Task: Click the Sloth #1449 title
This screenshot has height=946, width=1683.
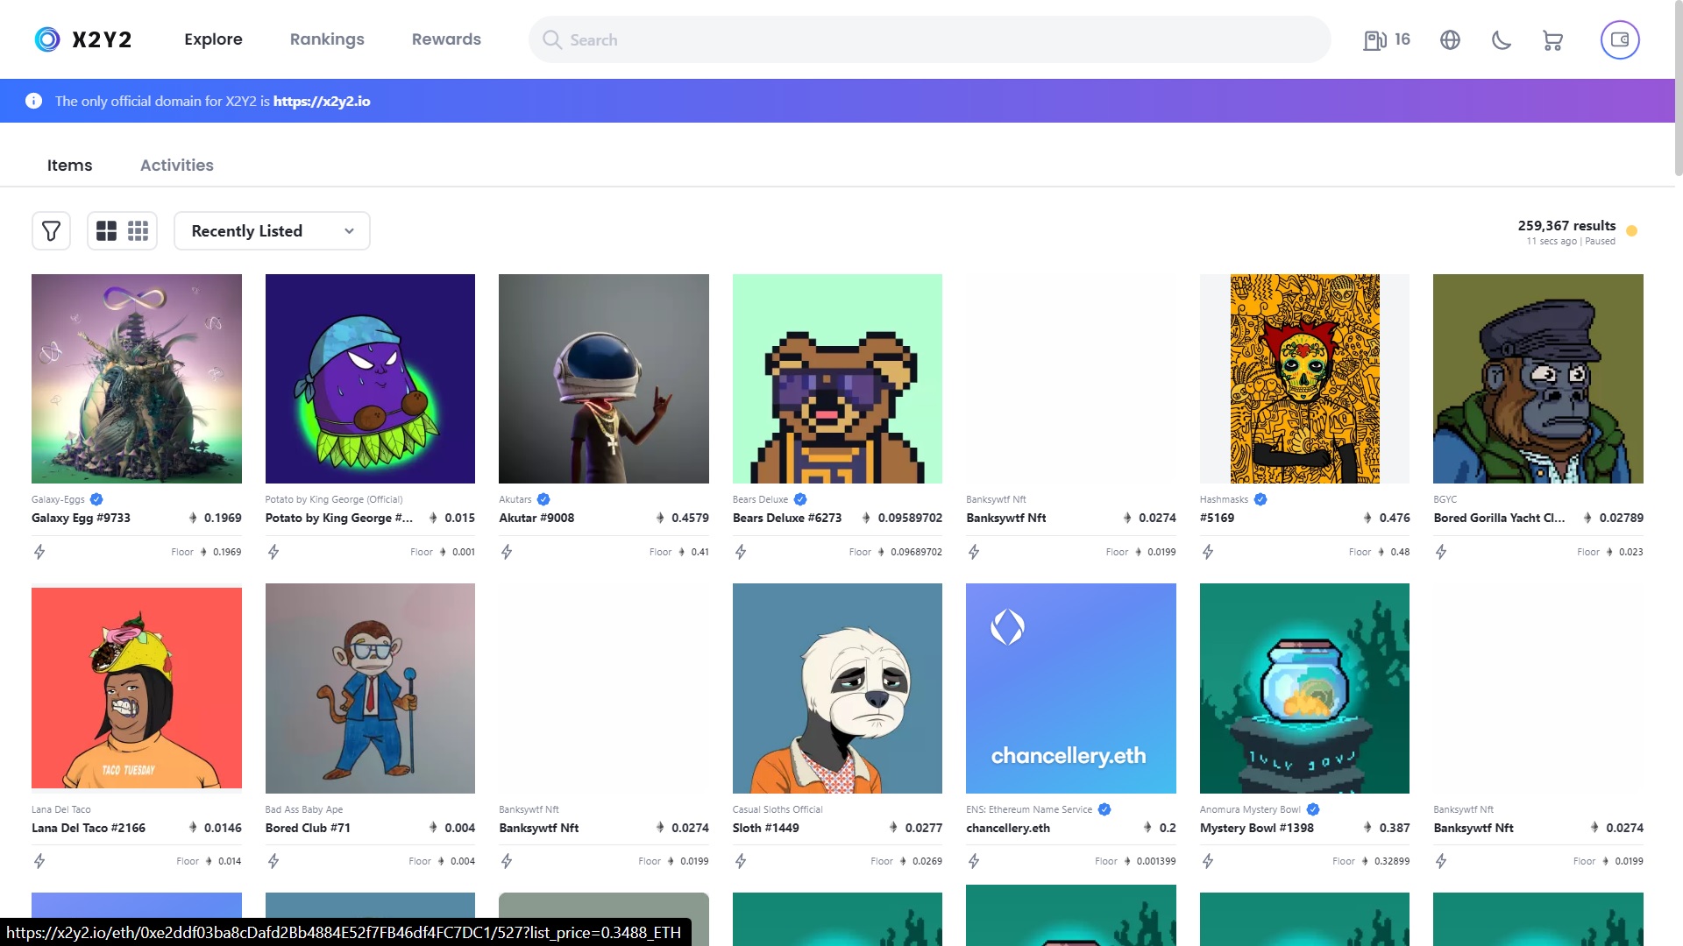Action: pyautogui.click(x=766, y=828)
